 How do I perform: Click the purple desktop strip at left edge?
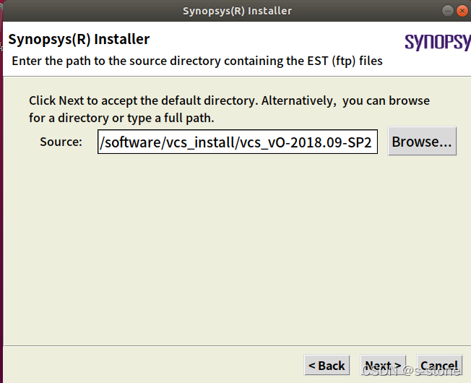click(1, 210)
